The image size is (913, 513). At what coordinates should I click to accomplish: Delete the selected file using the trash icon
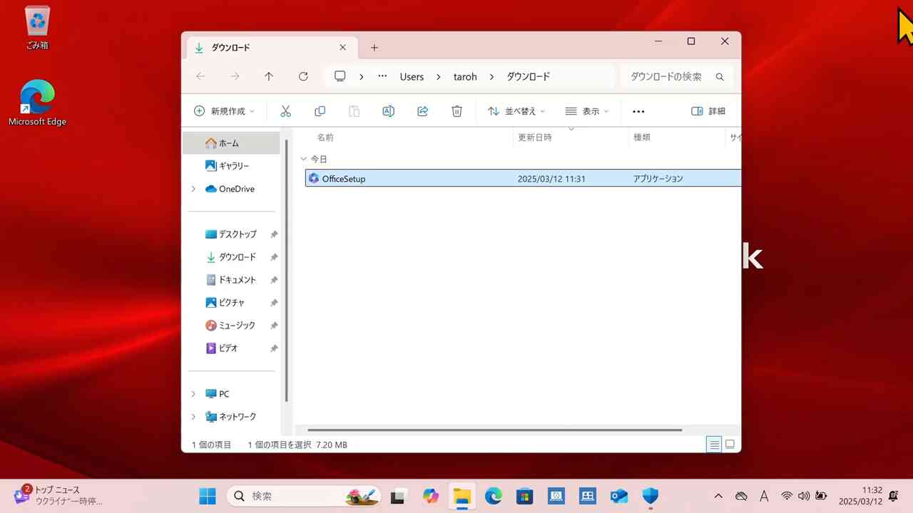(456, 111)
